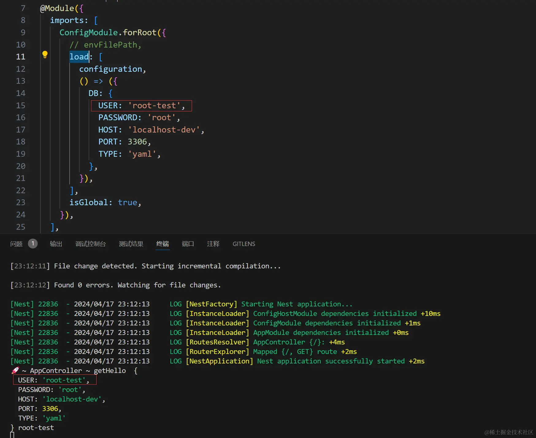
Task: Click line number 23 in the gutter
Action: [x=21, y=202]
